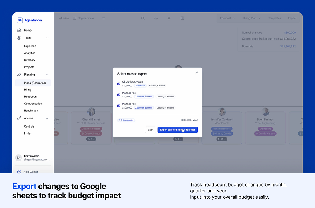Click the Regular view button

coord(84,18)
